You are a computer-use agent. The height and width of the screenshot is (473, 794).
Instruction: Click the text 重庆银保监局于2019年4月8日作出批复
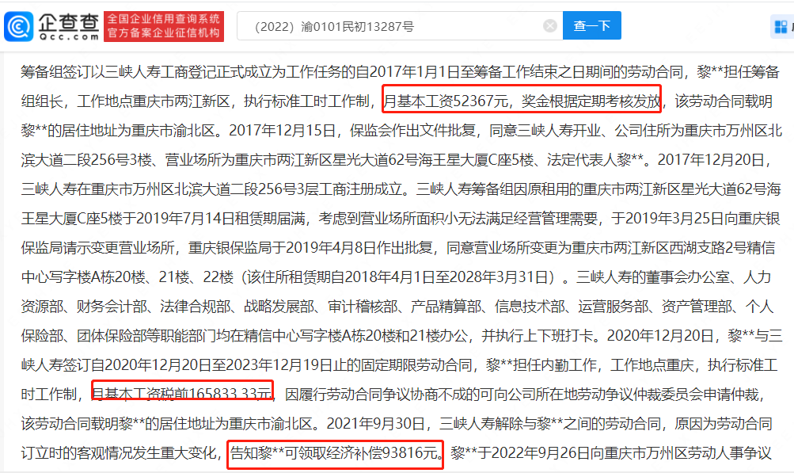(310, 248)
